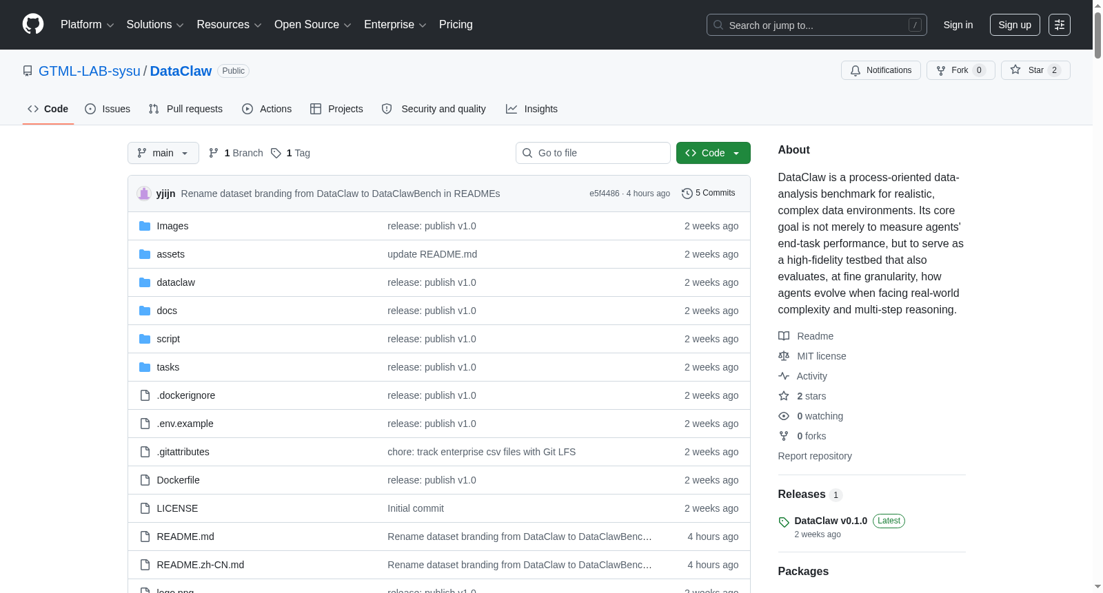The width and height of the screenshot is (1103, 593).
Task: Click the history clock icon beside 5 Commits
Action: click(x=687, y=194)
